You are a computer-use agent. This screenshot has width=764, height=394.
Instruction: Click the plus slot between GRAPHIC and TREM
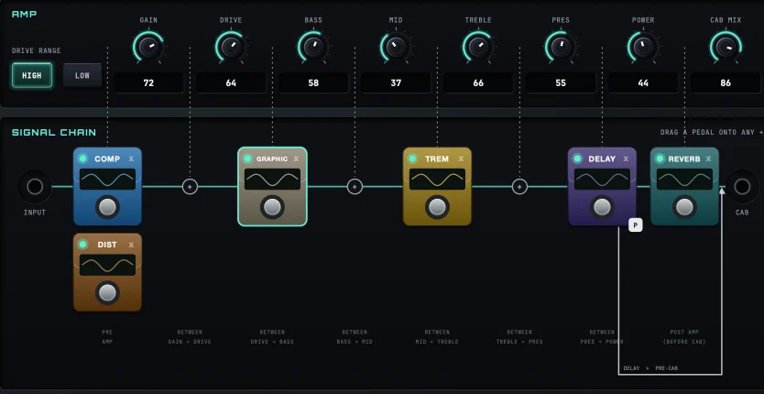pyautogui.click(x=355, y=186)
